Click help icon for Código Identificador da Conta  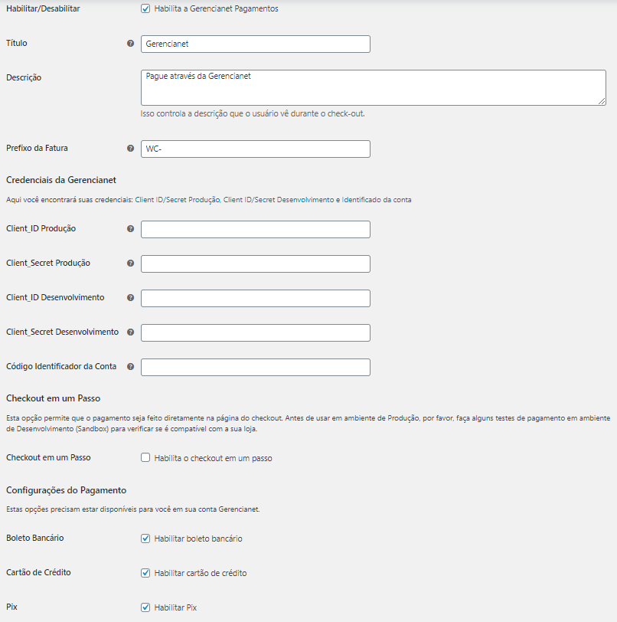130,367
